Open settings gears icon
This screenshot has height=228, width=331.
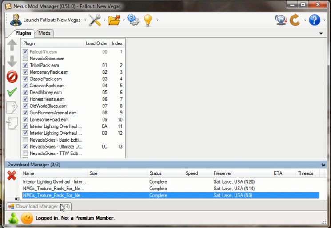(133, 20)
